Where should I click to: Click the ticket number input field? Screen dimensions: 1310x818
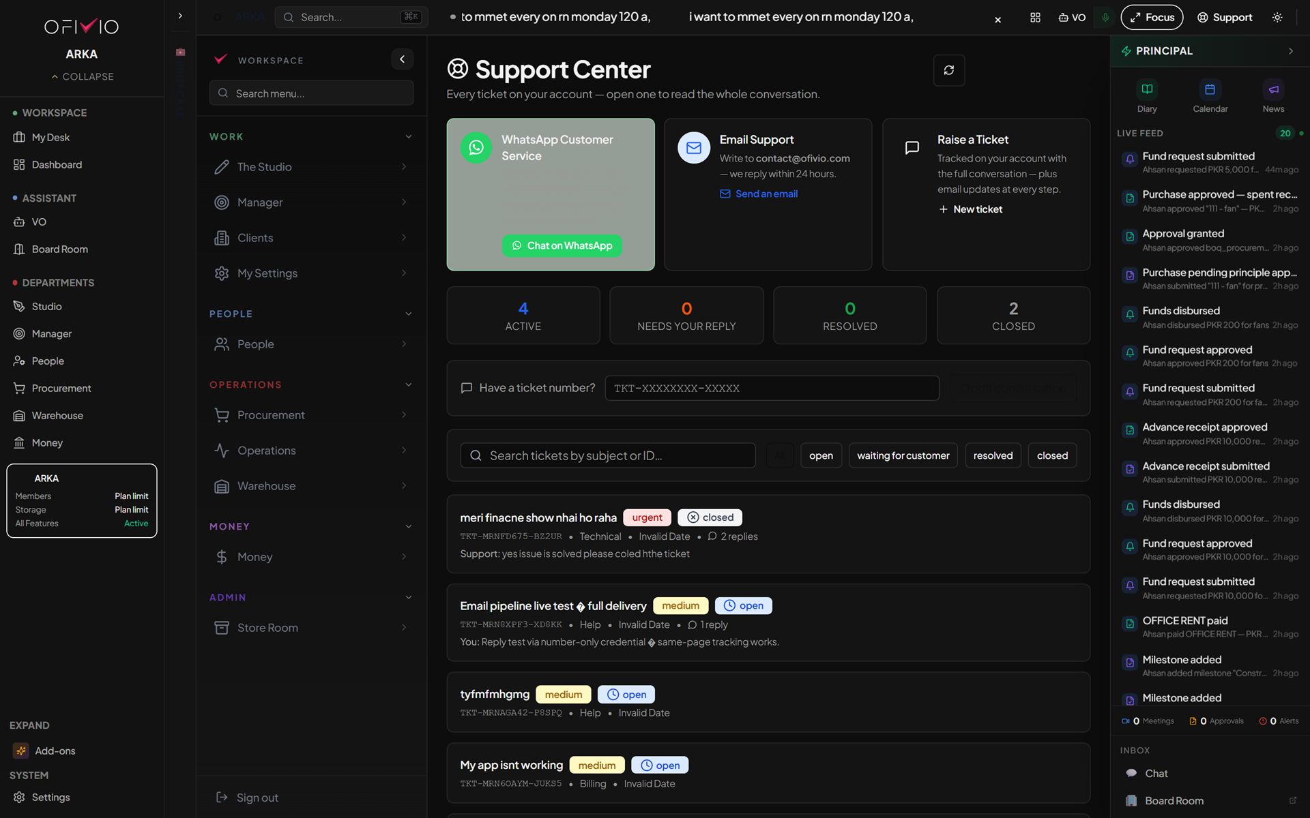point(772,388)
